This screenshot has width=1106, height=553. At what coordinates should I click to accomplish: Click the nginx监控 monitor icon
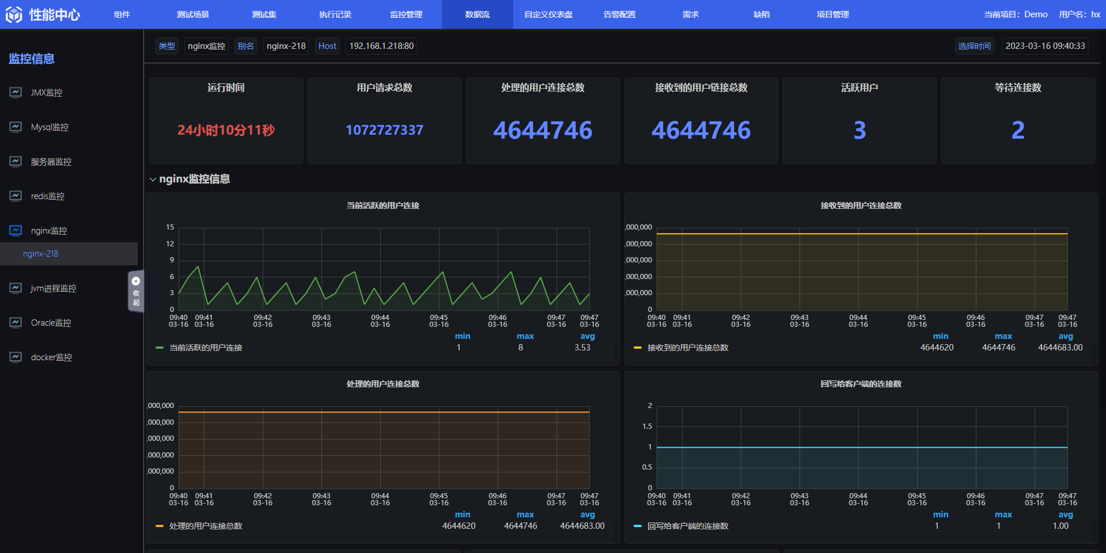point(16,230)
